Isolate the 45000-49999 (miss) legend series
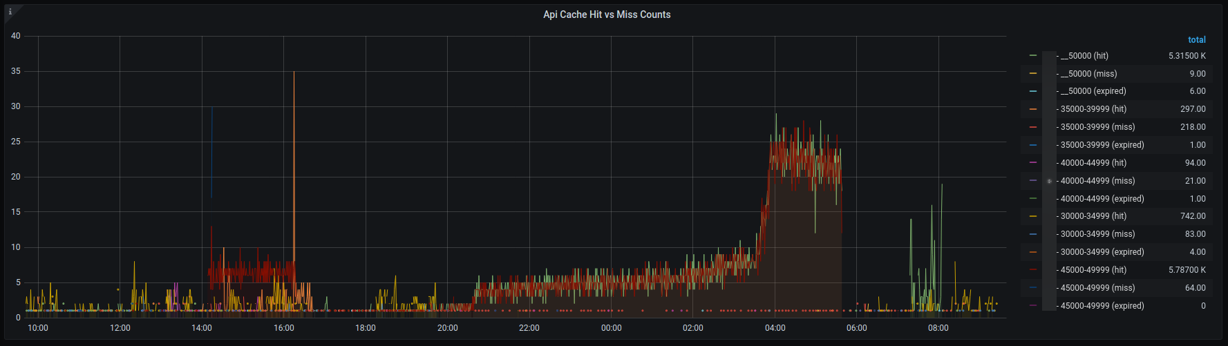1228x346 pixels. coord(1097,288)
